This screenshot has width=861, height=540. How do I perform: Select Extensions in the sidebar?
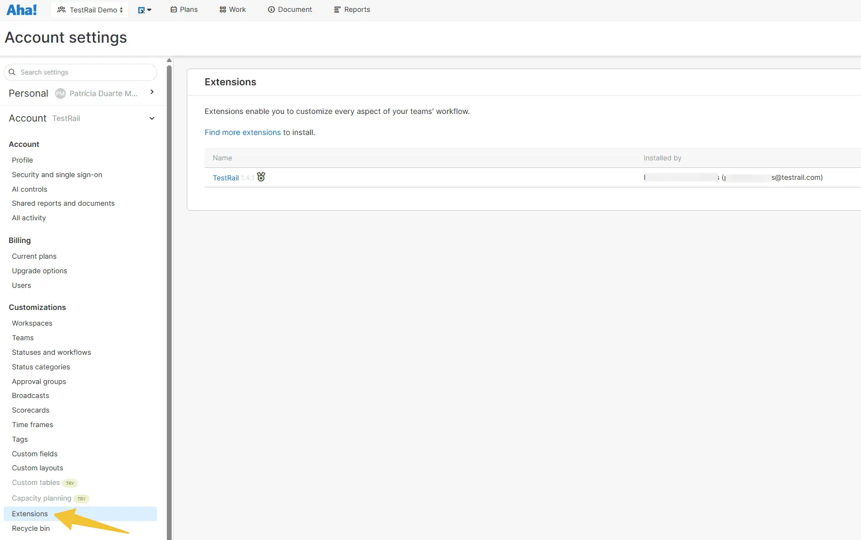(80, 514)
